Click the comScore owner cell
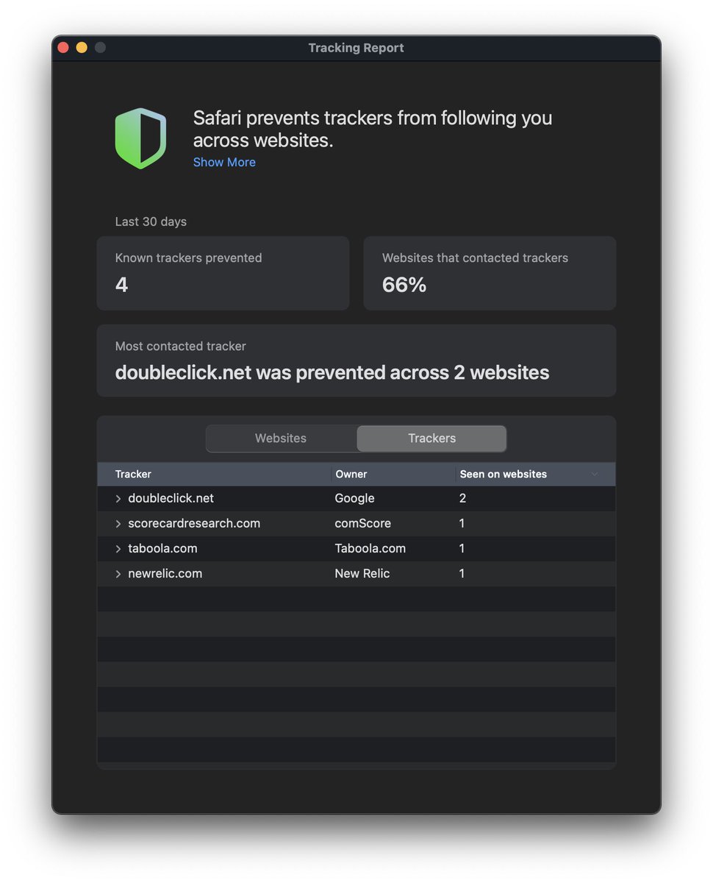 coord(362,524)
